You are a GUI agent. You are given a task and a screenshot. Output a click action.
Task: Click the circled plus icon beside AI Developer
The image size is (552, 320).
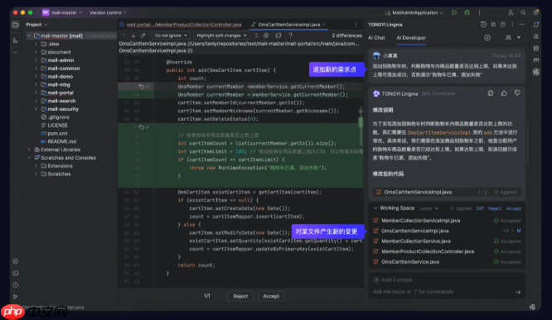487,37
